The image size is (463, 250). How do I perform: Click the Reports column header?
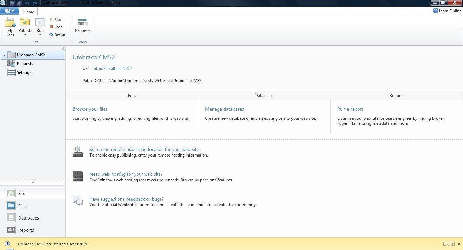397,96
